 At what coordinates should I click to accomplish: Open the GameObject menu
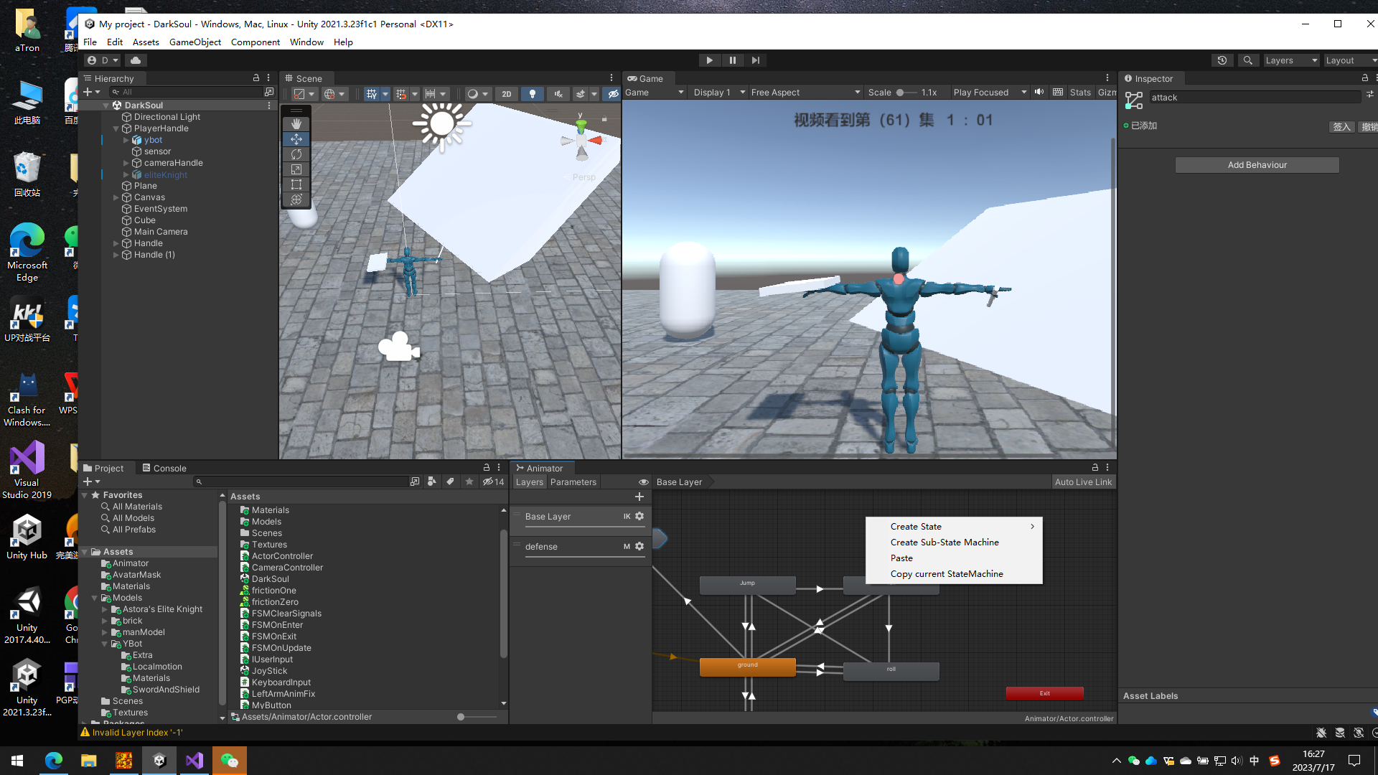194,42
